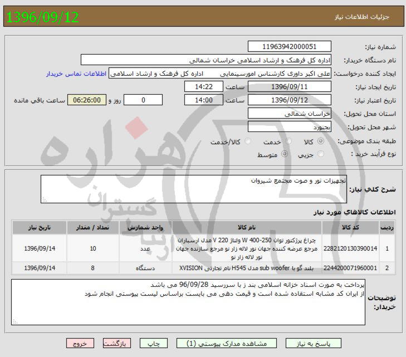
Task: Click the کد کالا column header
Action: coord(350,228)
